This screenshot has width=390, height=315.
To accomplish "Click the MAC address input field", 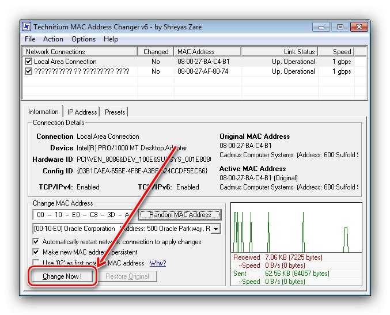I will click(85, 215).
